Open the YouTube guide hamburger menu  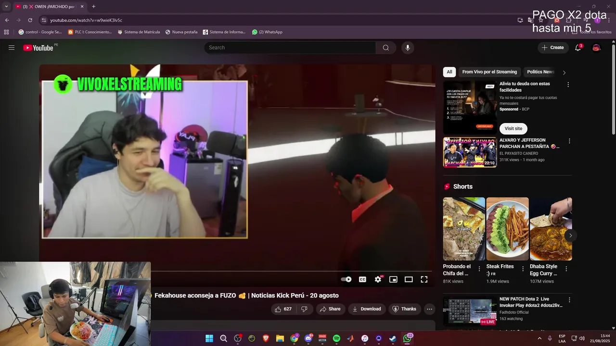pos(12,48)
